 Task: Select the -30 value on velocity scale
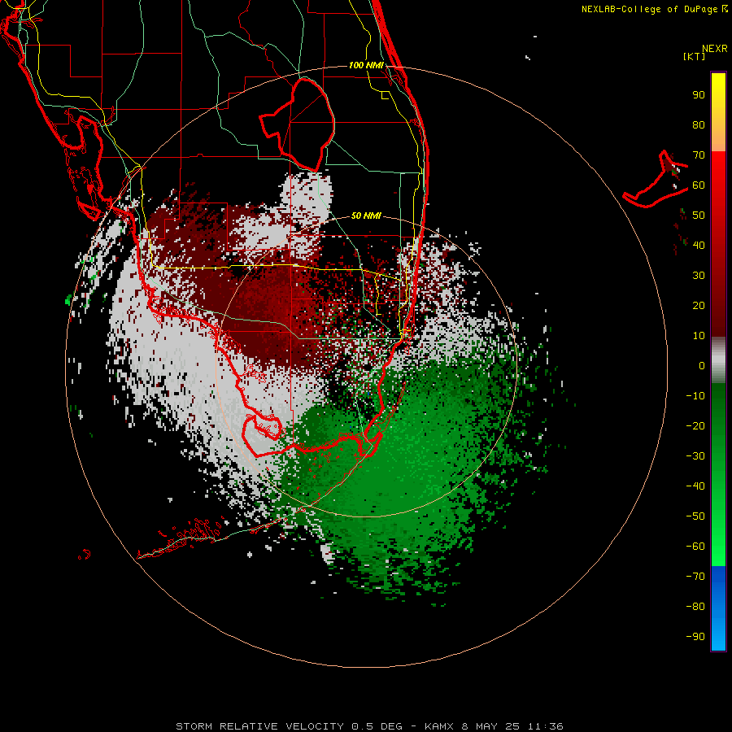click(695, 456)
